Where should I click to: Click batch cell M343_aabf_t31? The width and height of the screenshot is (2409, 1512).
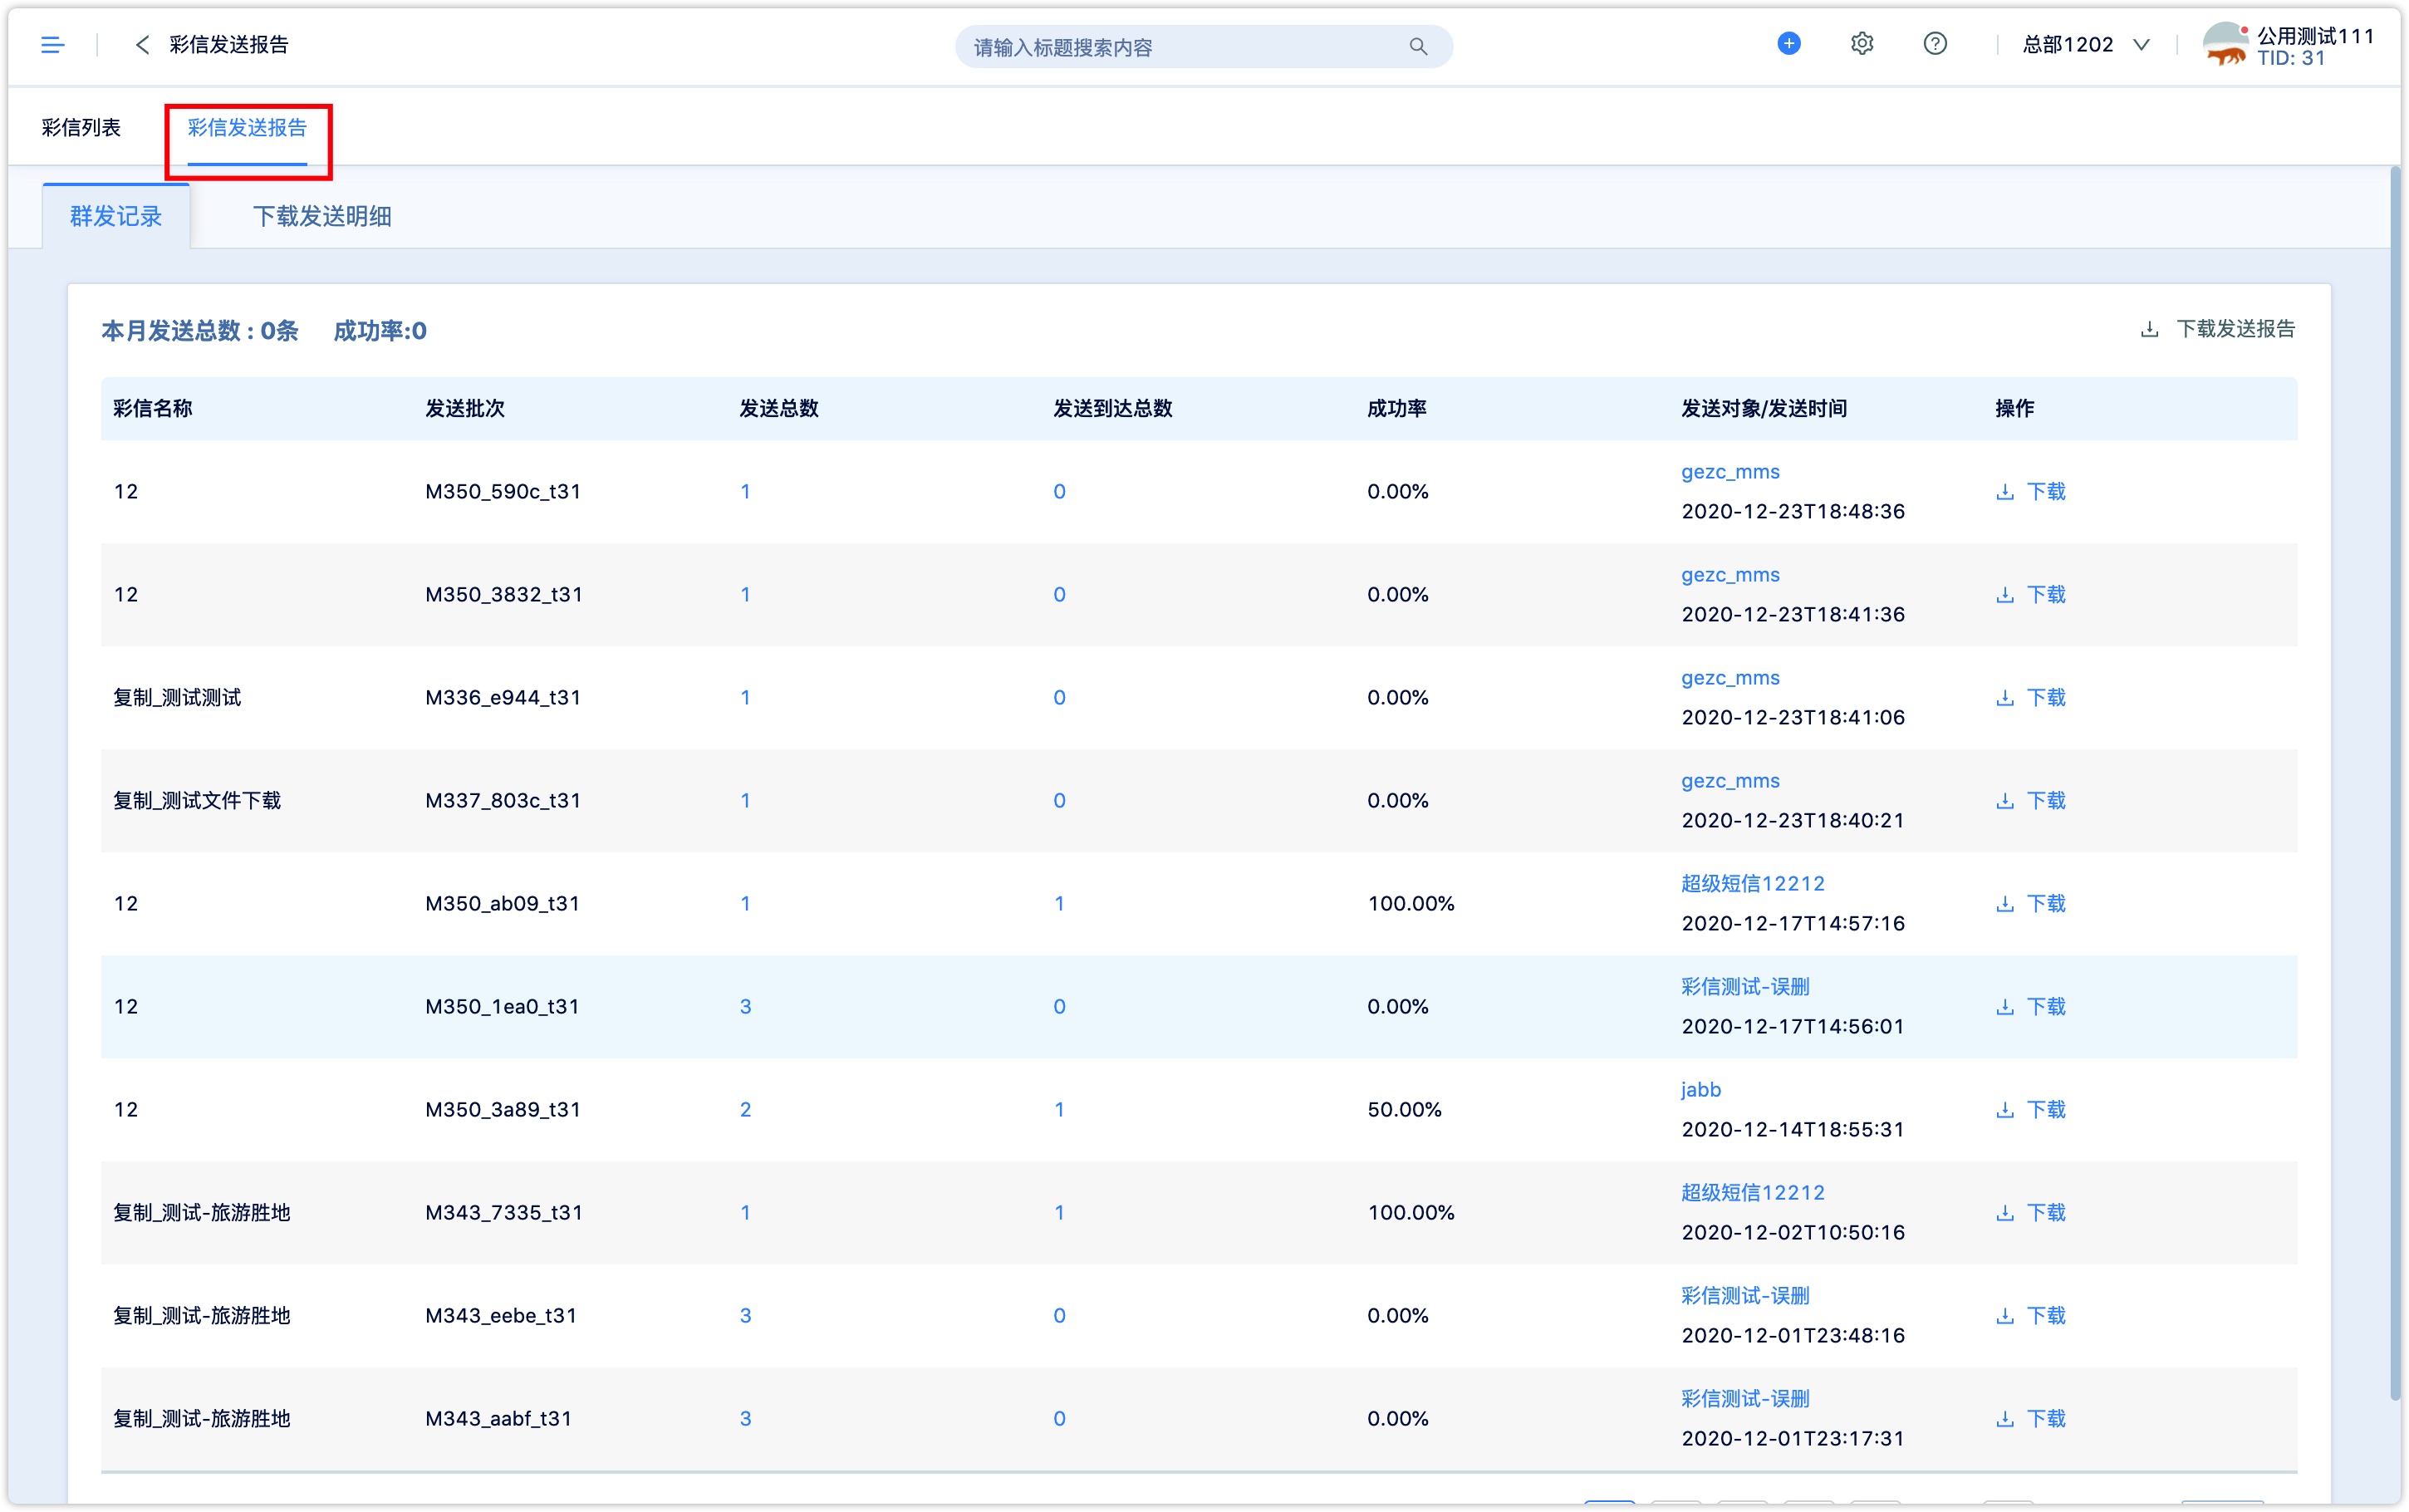tap(498, 1419)
